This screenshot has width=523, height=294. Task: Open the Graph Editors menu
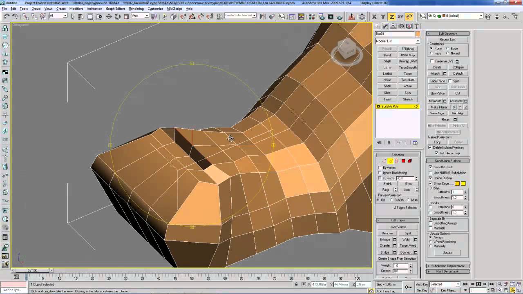point(116,9)
